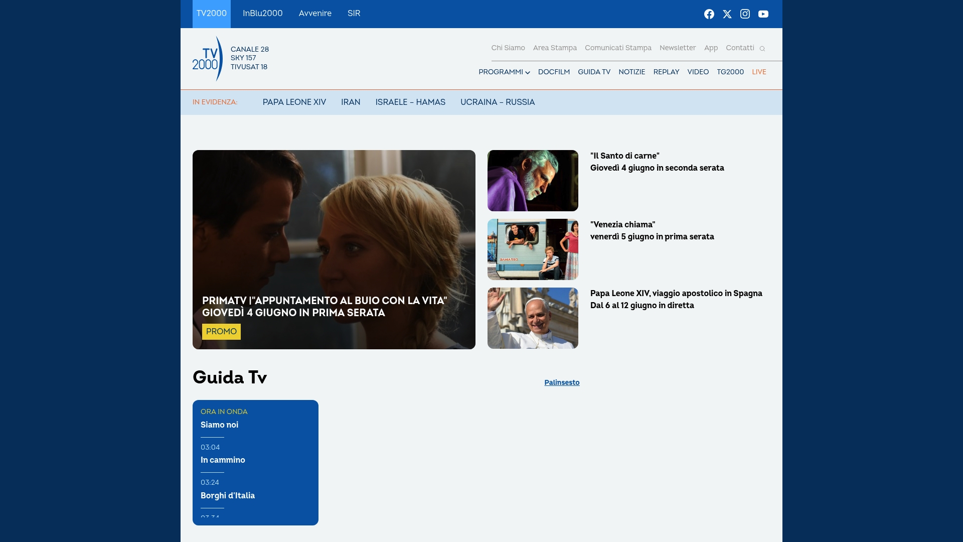Open the Area Stampa link
This screenshot has width=963, height=542.
coord(555,48)
